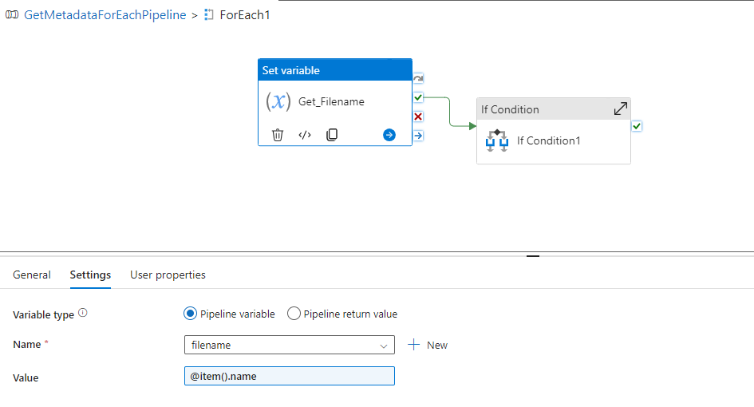View source code of Get_Filename activity

(x=305, y=135)
